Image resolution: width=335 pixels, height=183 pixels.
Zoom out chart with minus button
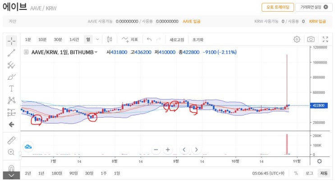tap(156, 150)
